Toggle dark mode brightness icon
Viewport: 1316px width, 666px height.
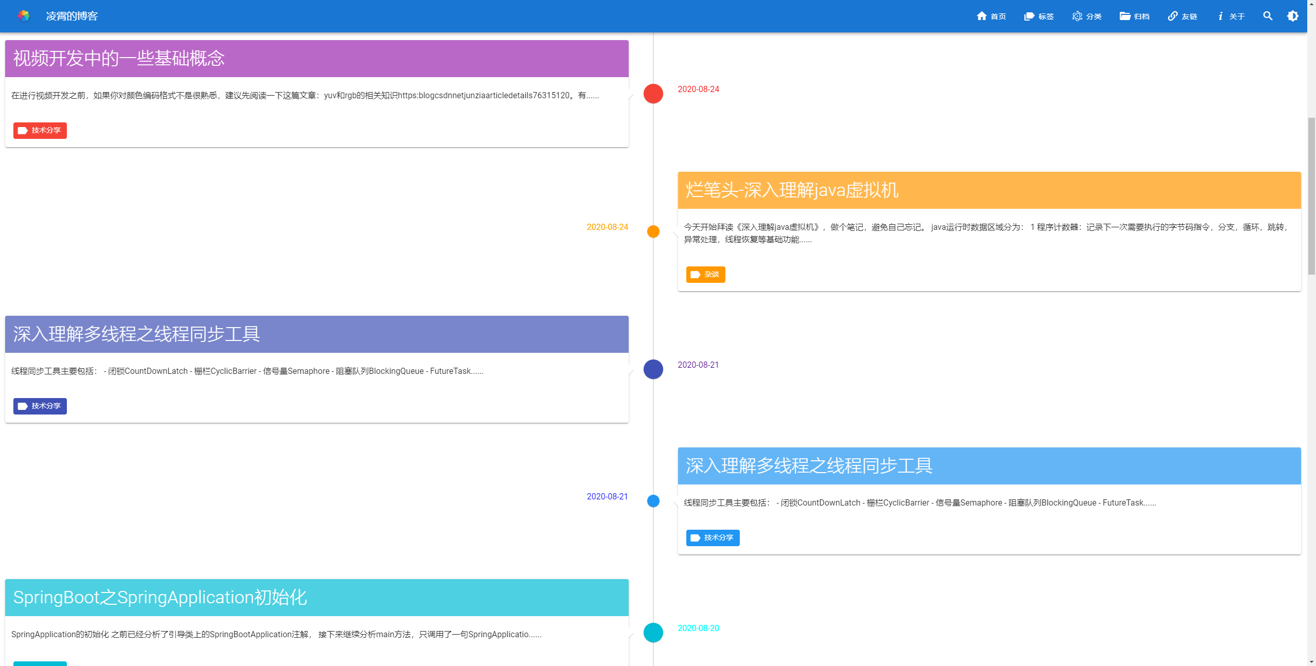point(1292,16)
